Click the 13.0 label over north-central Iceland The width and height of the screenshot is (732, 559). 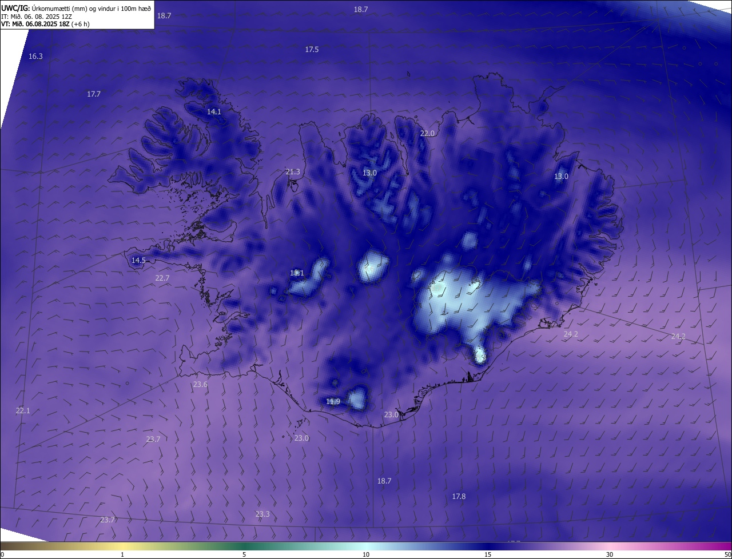point(369,173)
